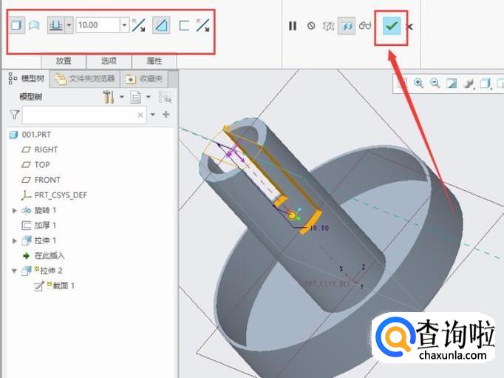Select the FRONT datum plane
The height and width of the screenshot is (378, 504).
pyautogui.click(x=47, y=180)
